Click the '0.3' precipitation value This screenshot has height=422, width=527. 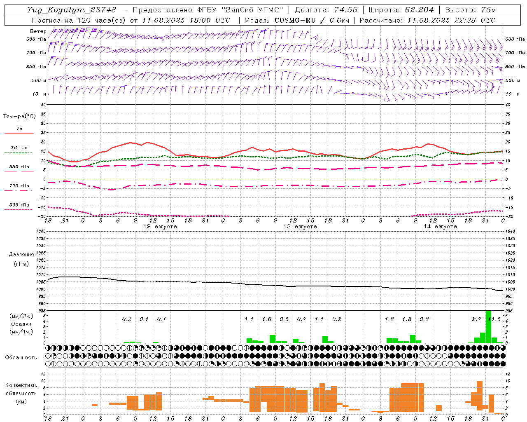(x=424, y=319)
